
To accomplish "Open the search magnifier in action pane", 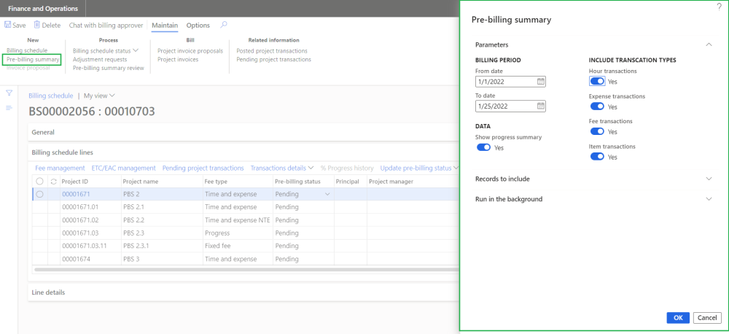I will coord(224,25).
